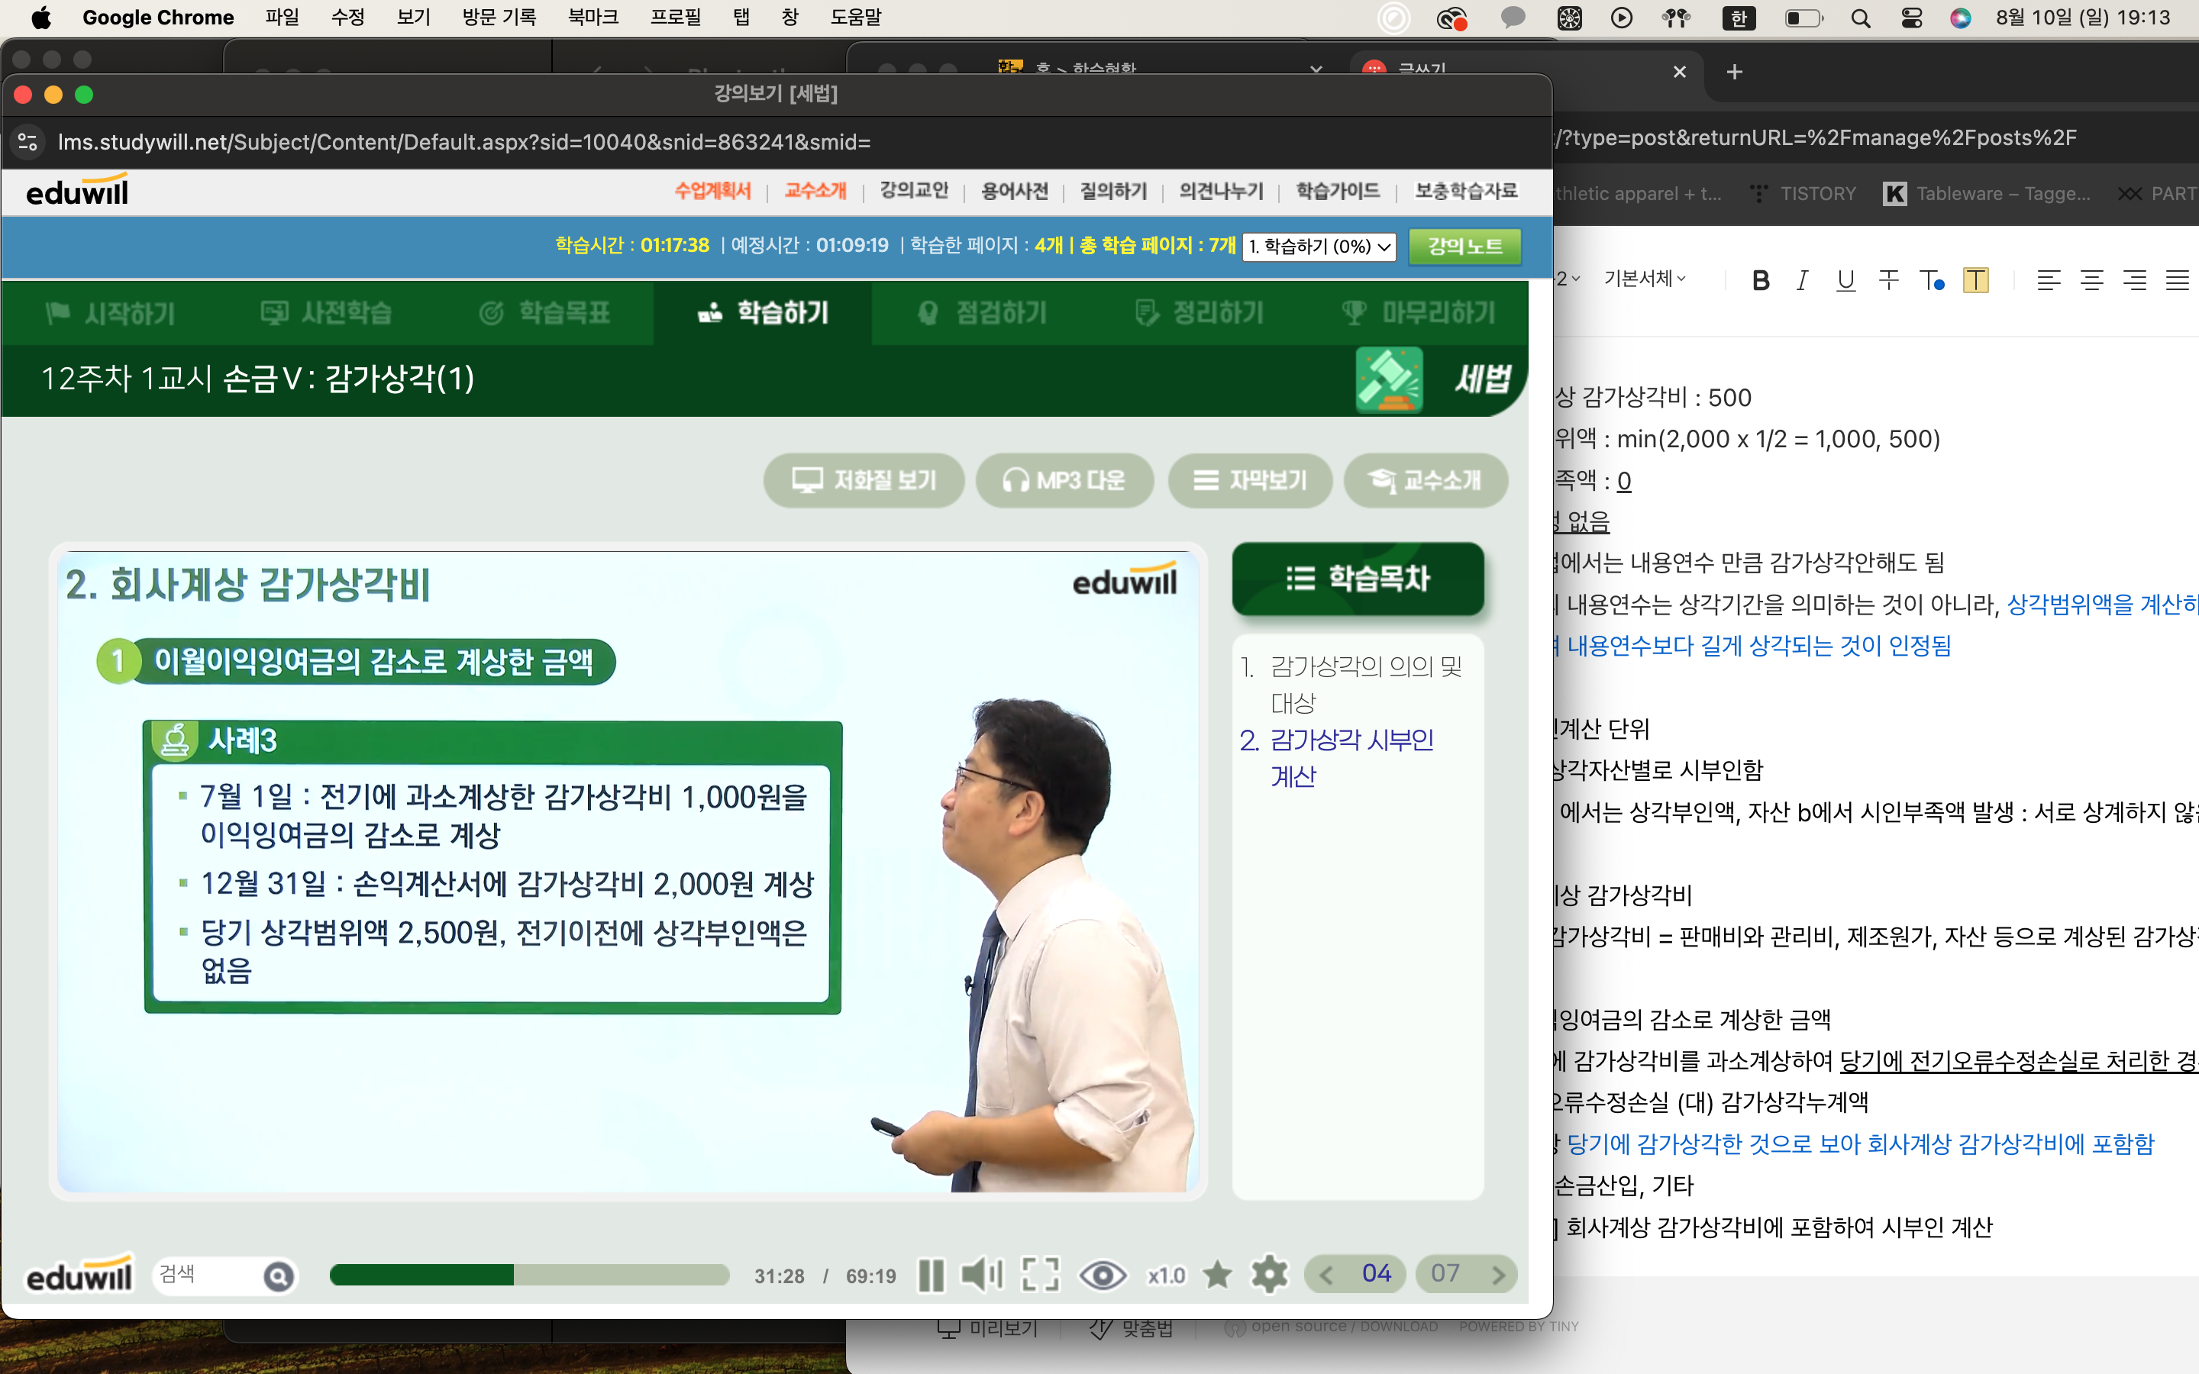The width and height of the screenshot is (2199, 1374).
Task: Go to next page arrow beside 07
Action: (1498, 1275)
